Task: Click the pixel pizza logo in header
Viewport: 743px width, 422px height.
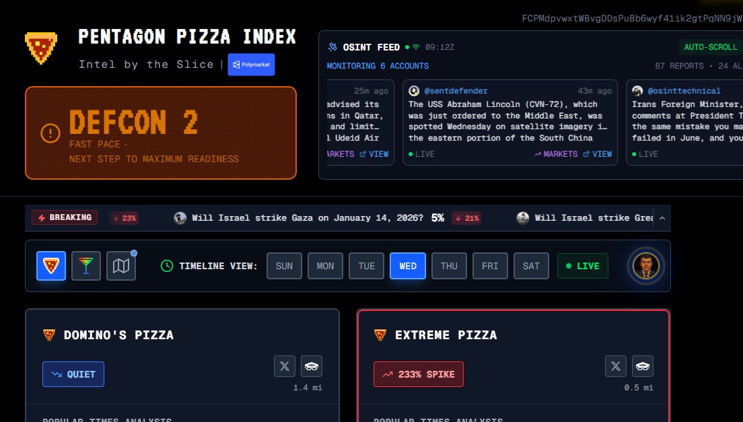Action: pos(41,48)
